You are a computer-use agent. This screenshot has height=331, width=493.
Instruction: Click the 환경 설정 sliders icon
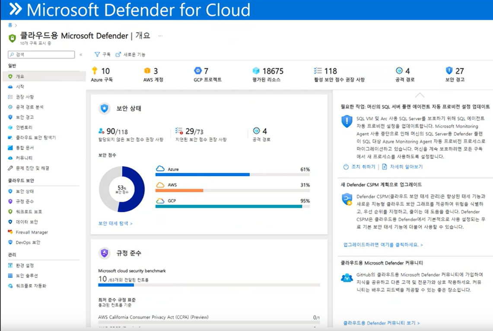tap(10, 265)
